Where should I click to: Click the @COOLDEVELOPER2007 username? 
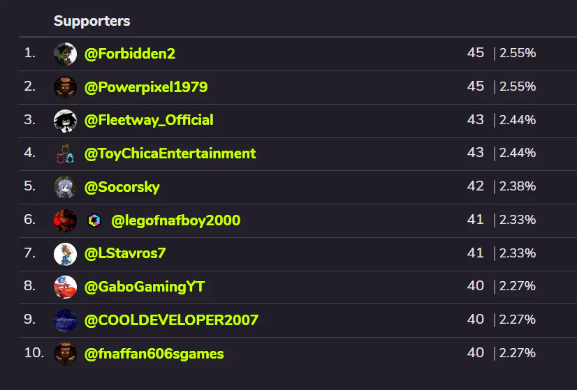point(171,320)
